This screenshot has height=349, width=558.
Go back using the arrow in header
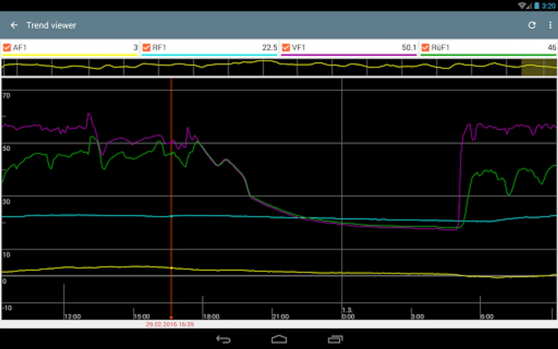tap(14, 25)
